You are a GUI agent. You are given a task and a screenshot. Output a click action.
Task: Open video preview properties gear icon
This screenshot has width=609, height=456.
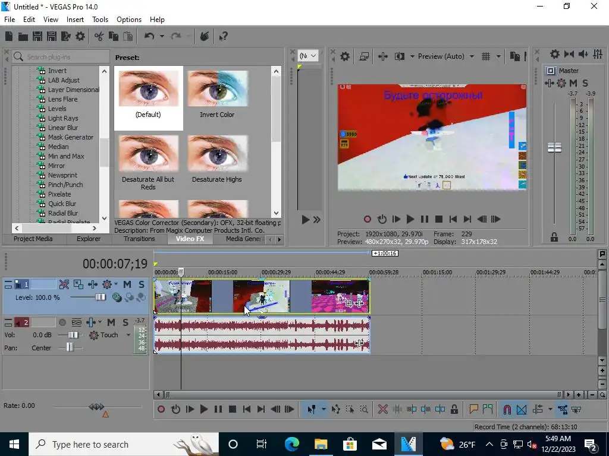345,56
